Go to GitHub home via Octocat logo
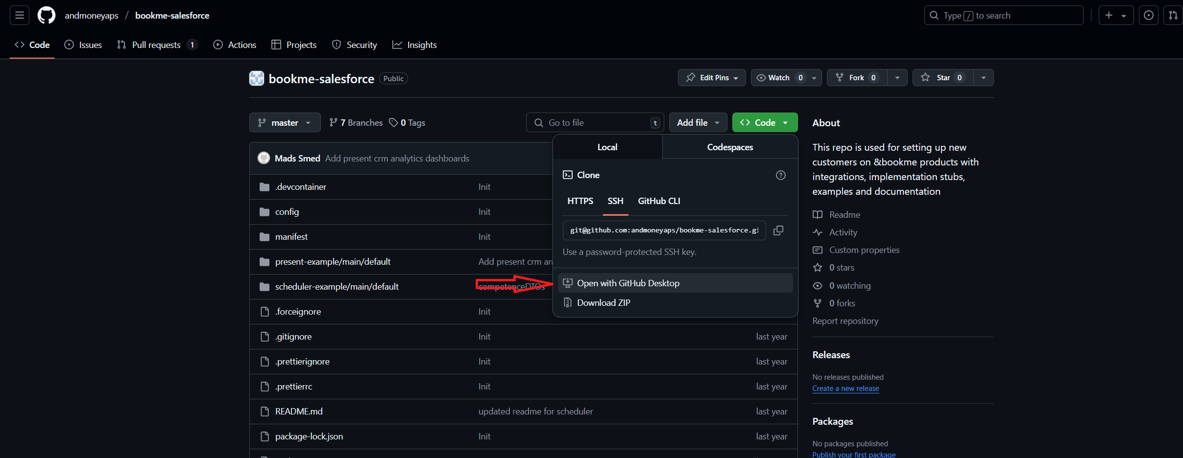 pyautogui.click(x=47, y=15)
